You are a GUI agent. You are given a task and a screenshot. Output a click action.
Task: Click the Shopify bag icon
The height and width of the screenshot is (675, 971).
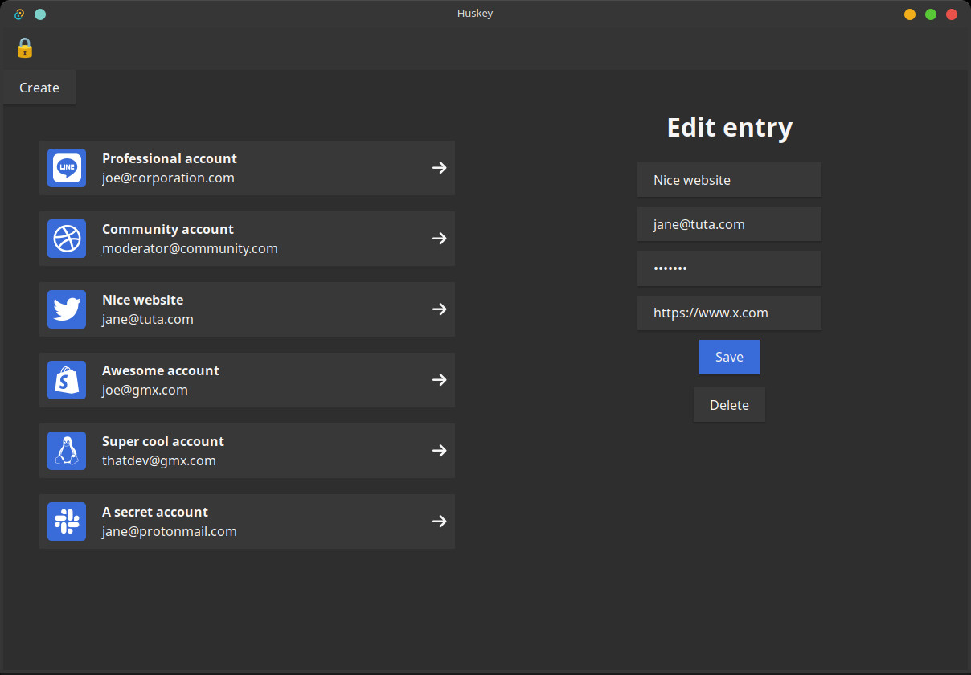[x=67, y=380]
